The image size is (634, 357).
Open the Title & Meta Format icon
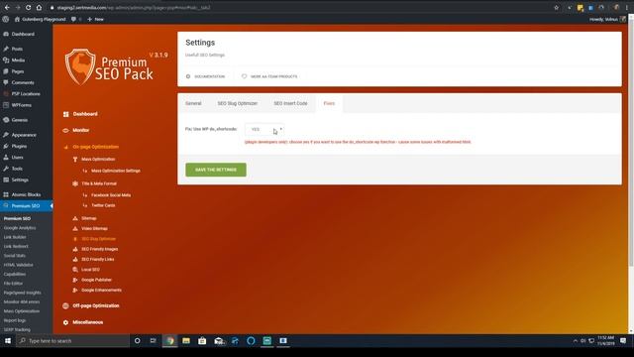pos(75,183)
